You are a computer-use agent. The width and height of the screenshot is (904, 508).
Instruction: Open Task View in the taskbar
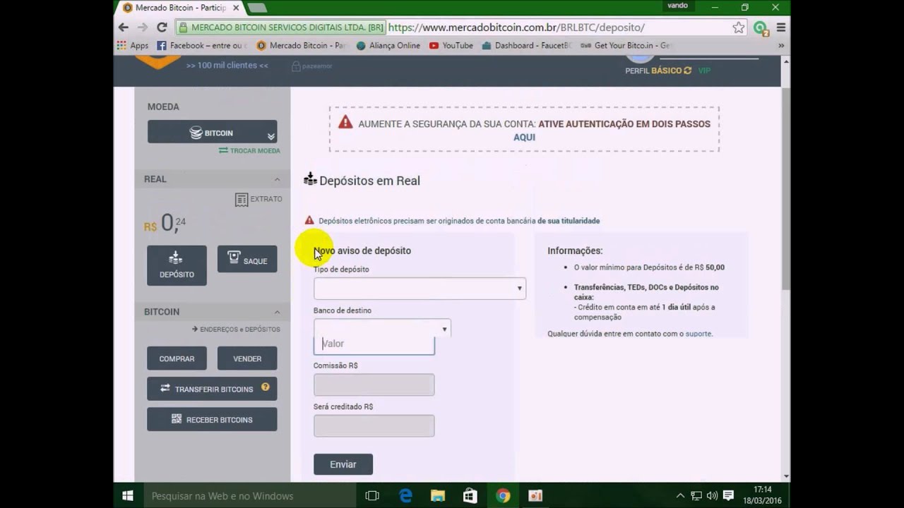tap(372, 496)
